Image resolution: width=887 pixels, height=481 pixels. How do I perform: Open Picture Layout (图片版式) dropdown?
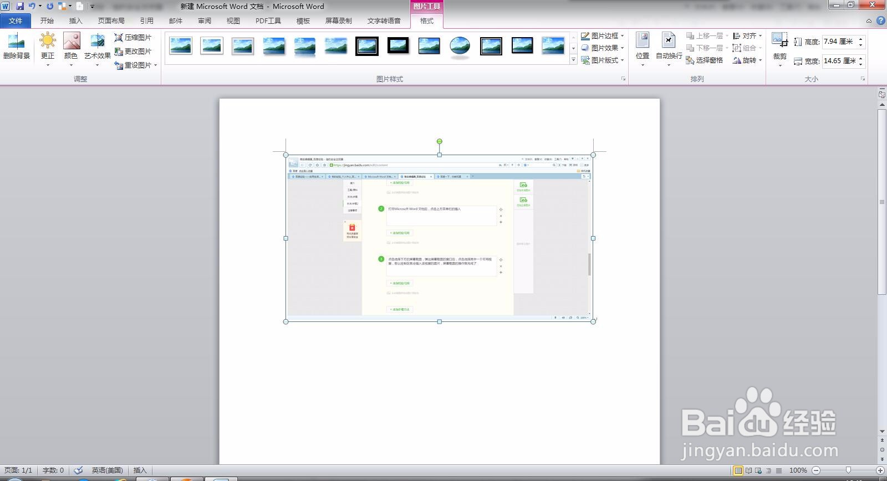pyautogui.click(x=603, y=60)
